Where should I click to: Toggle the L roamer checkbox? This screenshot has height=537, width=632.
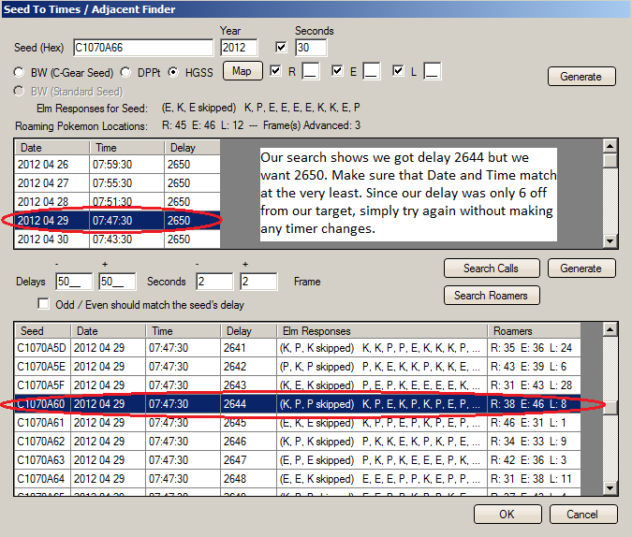click(398, 71)
